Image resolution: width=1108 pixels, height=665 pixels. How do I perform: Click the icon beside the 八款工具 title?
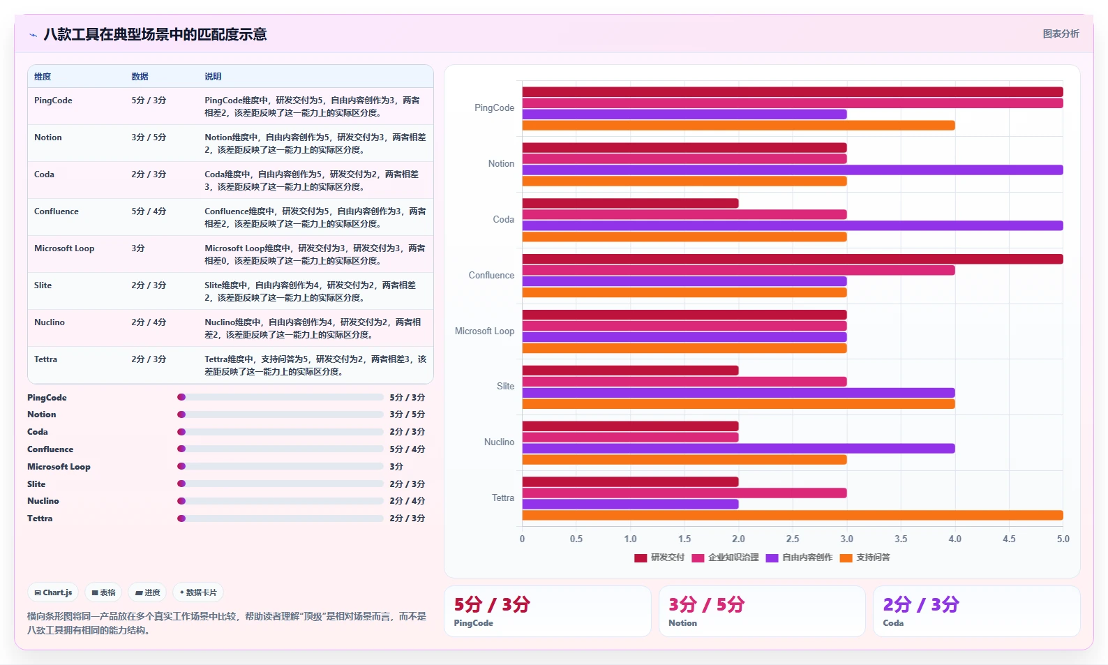point(33,35)
